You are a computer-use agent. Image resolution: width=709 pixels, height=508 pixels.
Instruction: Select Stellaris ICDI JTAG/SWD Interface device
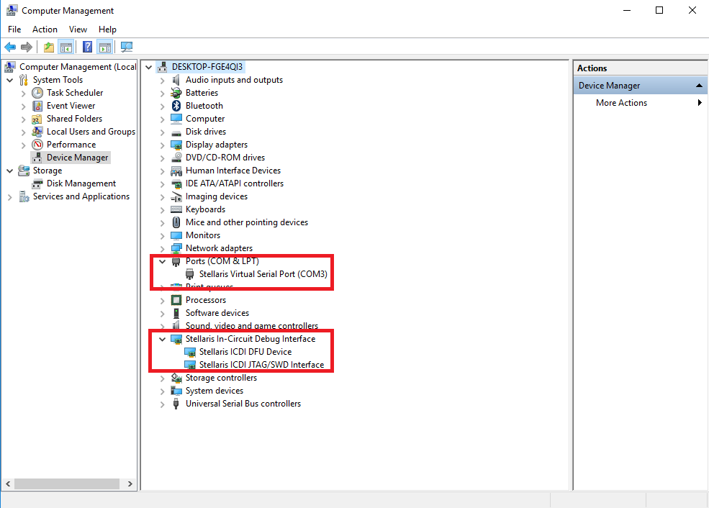click(x=261, y=365)
